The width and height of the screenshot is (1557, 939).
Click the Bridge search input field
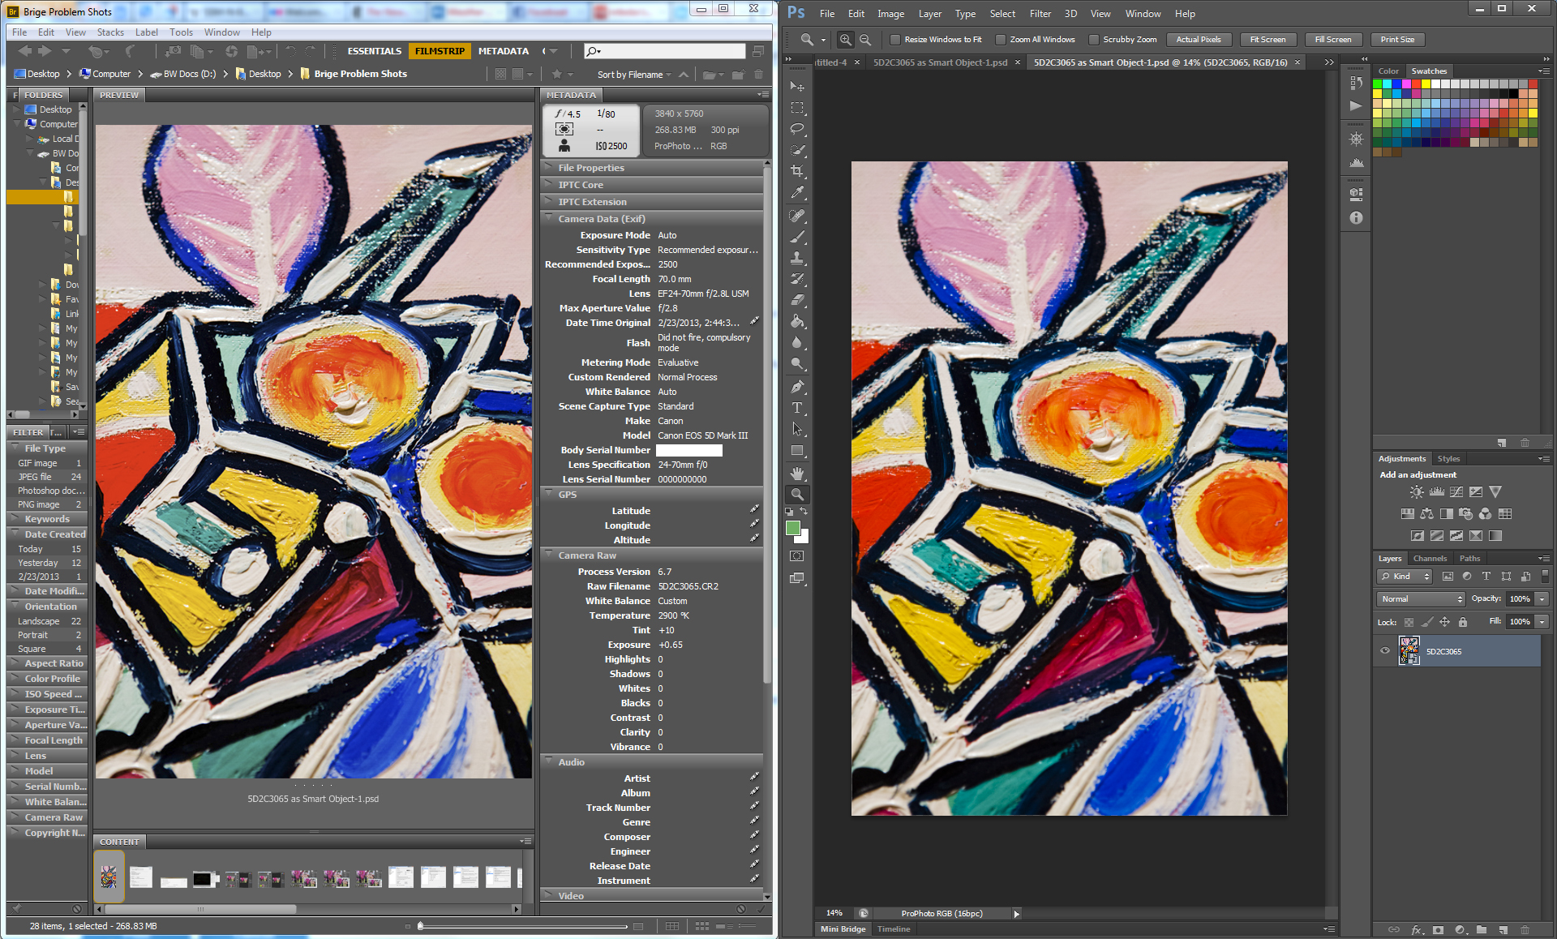(x=673, y=51)
